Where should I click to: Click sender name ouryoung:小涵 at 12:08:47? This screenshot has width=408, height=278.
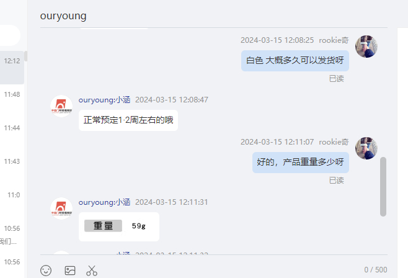104,100
